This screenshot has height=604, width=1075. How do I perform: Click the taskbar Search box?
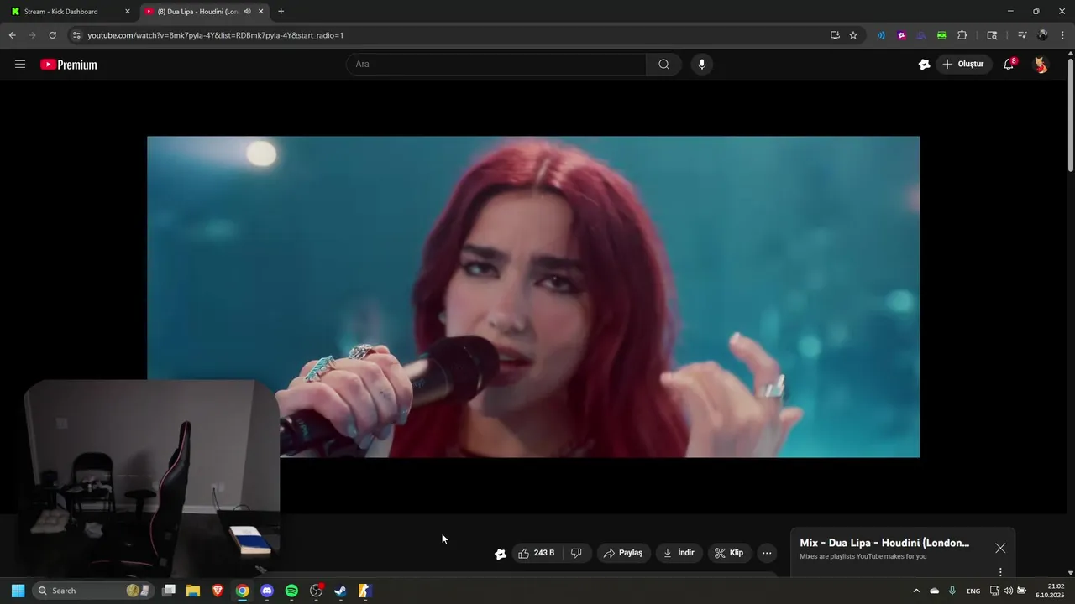pyautogui.click(x=94, y=591)
